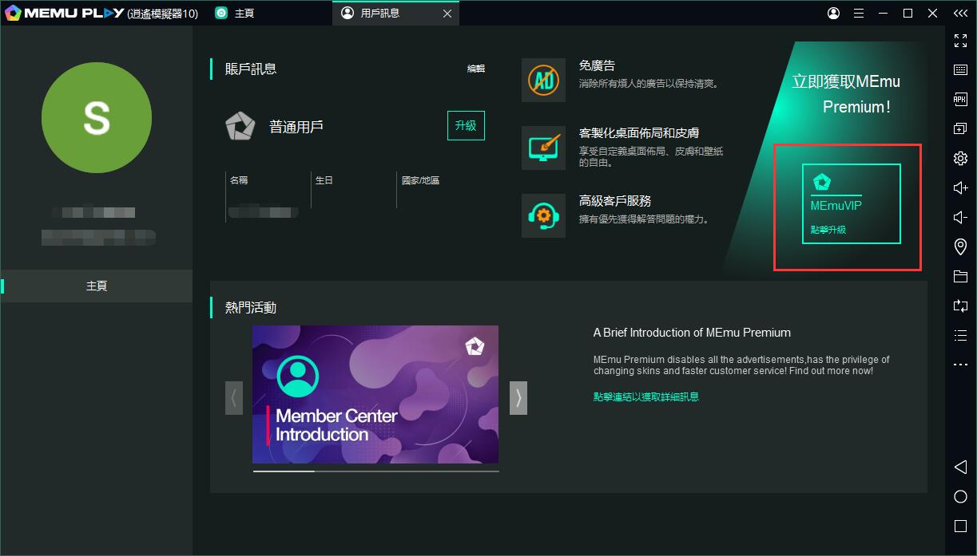The image size is (977, 556).
Task: Expand more tools via three-dots icon
Action: pos(960,365)
